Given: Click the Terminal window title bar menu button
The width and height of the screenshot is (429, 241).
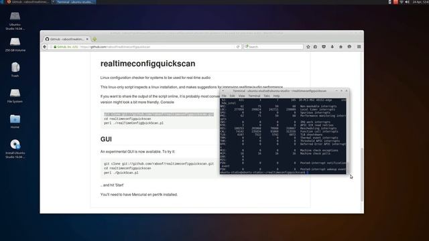Looking at the screenshot, I should 223,91.
